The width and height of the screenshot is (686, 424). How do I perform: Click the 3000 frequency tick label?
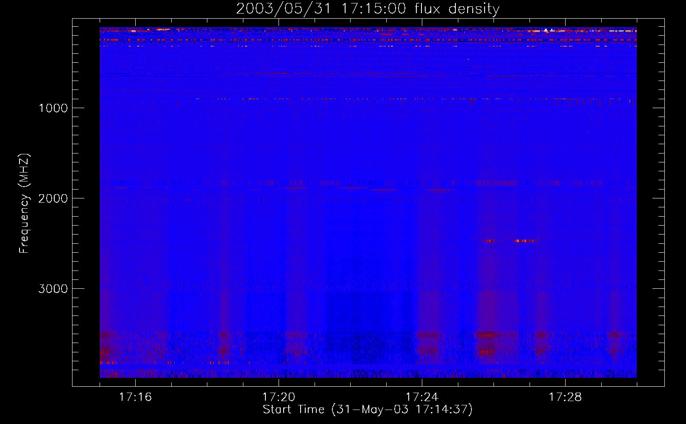tap(53, 289)
